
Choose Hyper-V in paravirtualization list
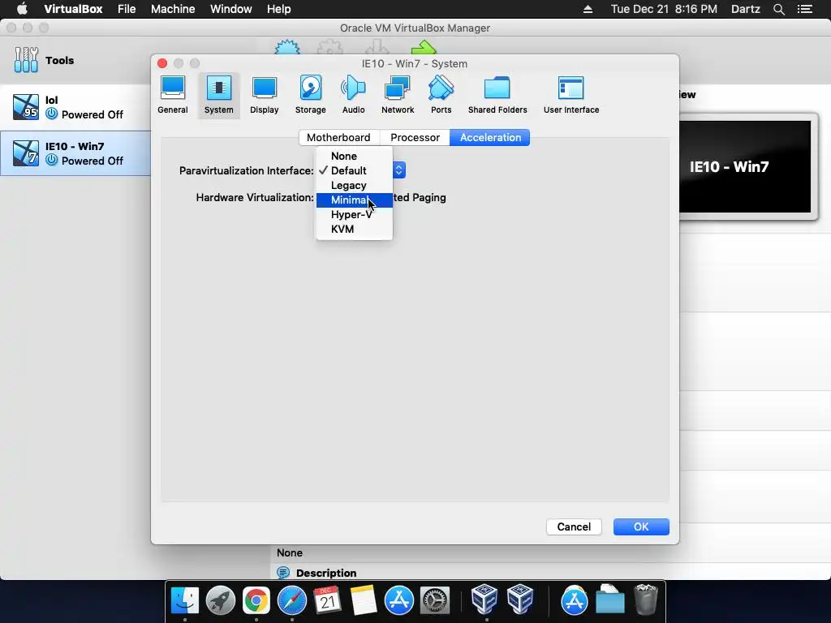[355, 214]
